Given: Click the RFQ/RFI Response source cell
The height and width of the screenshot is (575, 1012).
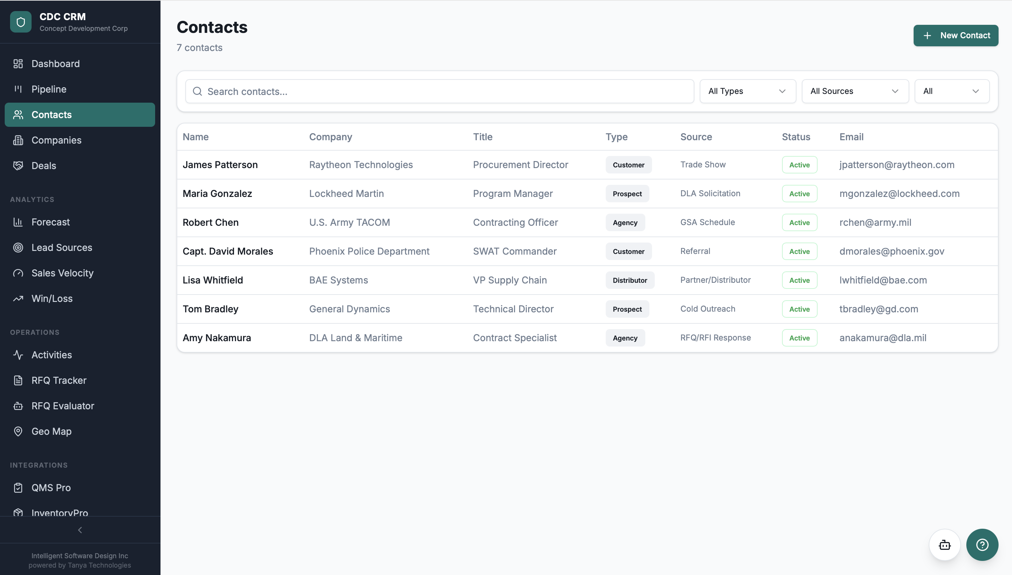Looking at the screenshot, I should pos(715,338).
